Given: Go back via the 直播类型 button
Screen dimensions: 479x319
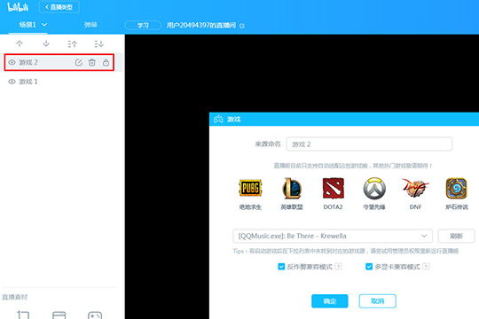Looking at the screenshot, I should click(59, 7).
